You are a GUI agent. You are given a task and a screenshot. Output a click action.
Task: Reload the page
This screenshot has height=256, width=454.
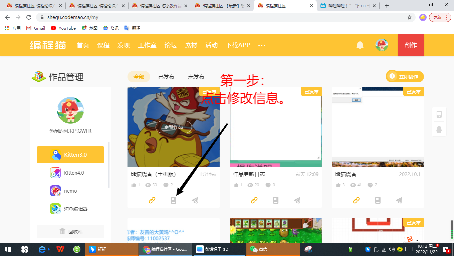pyautogui.click(x=29, y=17)
